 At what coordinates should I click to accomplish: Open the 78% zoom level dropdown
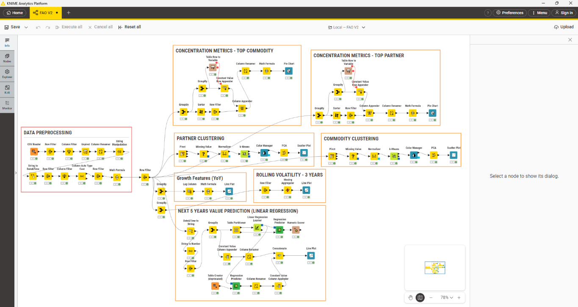pos(446,298)
